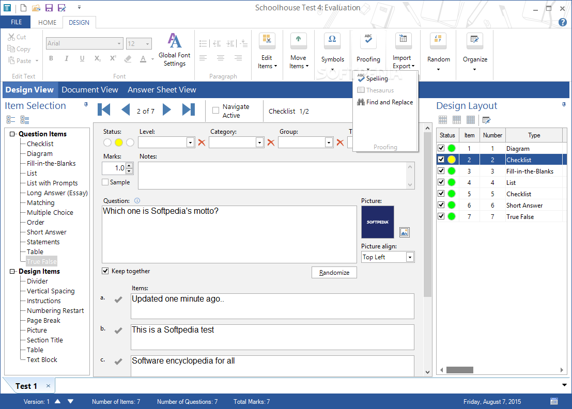Screen dimensions: 572x409
Task: Open the font name Arial dropdown
Action: tap(119, 43)
